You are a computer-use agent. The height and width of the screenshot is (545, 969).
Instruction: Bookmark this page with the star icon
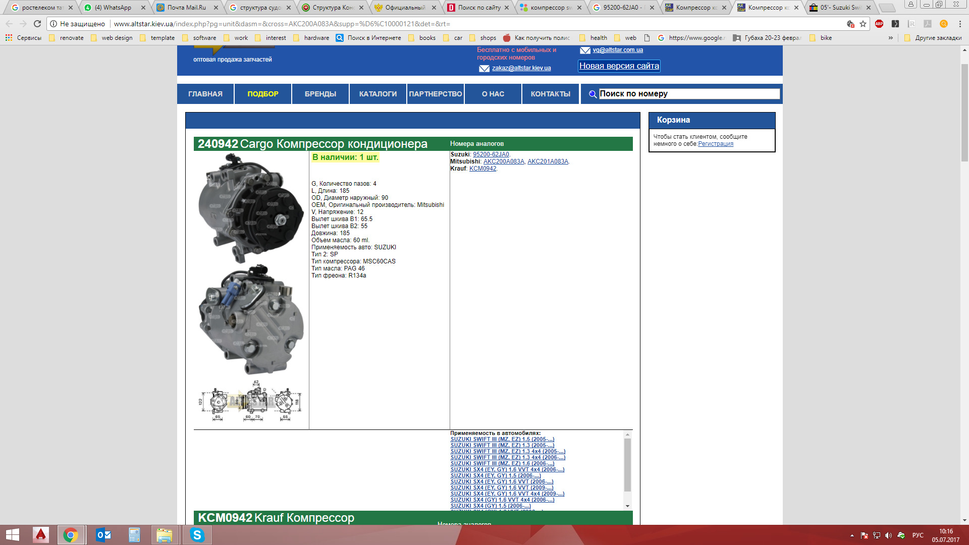[x=863, y=24]
